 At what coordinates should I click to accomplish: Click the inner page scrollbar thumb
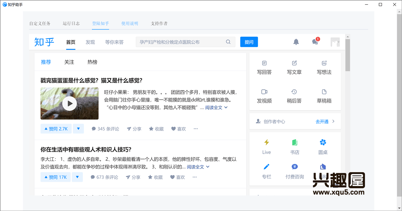pos(348,55)
